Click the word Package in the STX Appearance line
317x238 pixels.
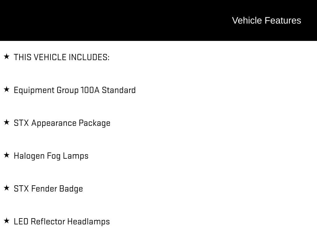(x=94, y=123)
